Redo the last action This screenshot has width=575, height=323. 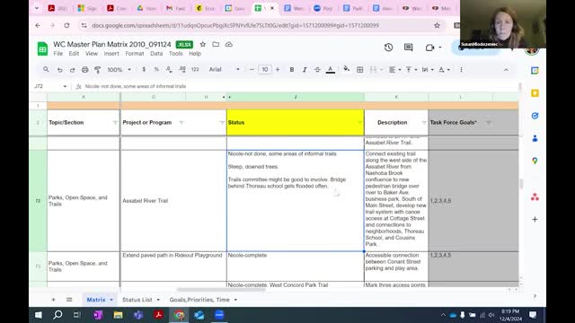click(72, 70)
